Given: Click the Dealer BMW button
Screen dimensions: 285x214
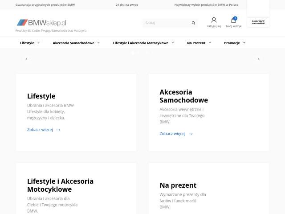Looking at the screenshot, I should click(258, 22).
